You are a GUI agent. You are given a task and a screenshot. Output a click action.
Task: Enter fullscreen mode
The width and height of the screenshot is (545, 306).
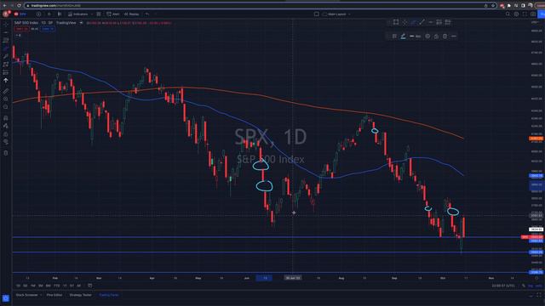pos(525,14)
